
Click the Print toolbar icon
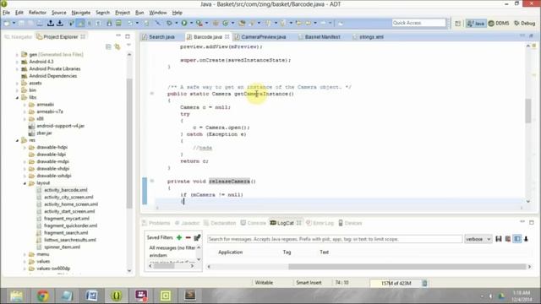pyautogui.click(x=40, y=23)
